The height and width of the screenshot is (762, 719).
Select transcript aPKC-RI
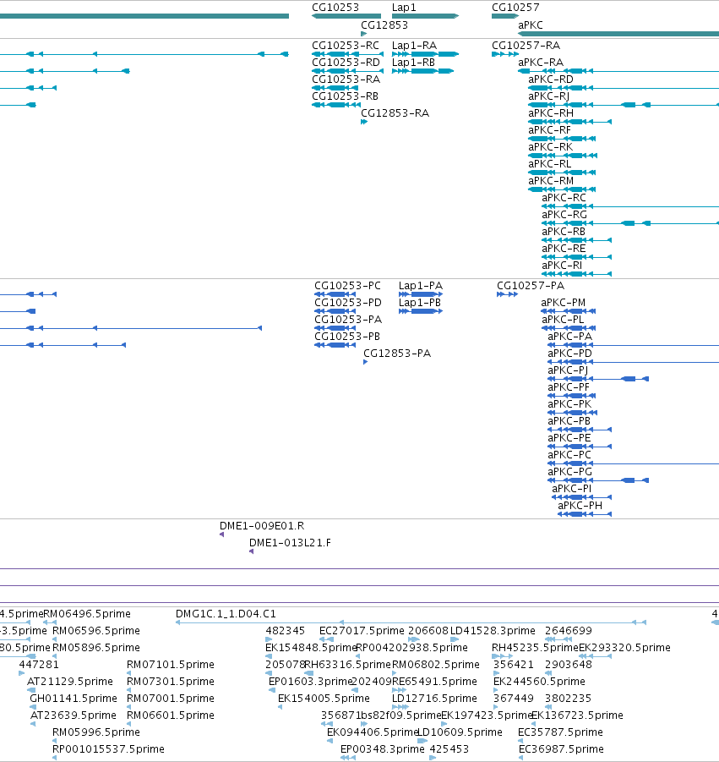[x=562, y=266]
